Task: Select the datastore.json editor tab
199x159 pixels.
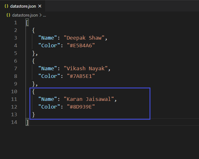Action: click(x=22, y=6)
